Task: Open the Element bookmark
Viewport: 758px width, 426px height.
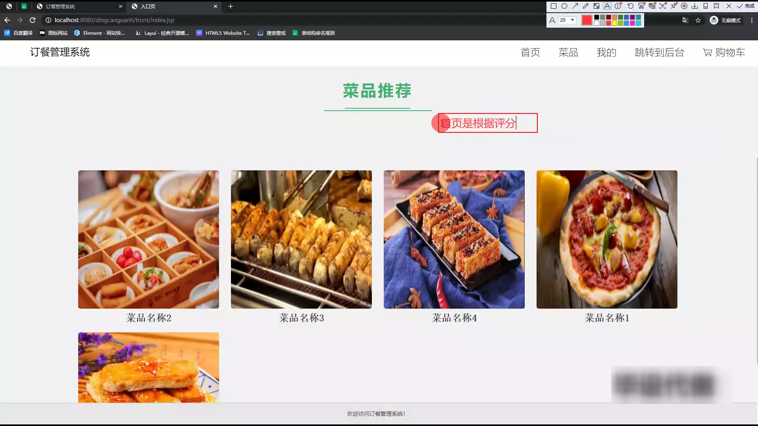Action: click(99, 33)
